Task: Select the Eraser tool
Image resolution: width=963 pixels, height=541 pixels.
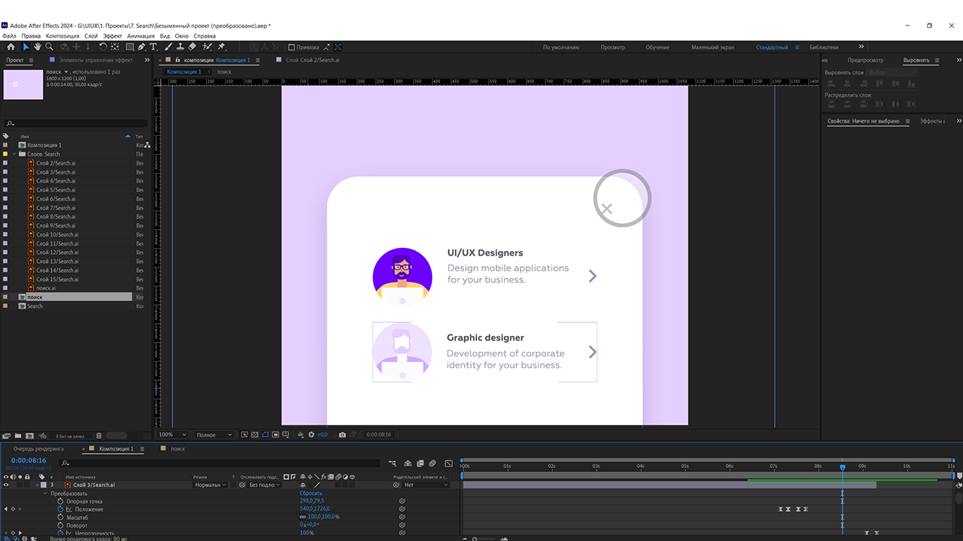Action: [192, 47]
